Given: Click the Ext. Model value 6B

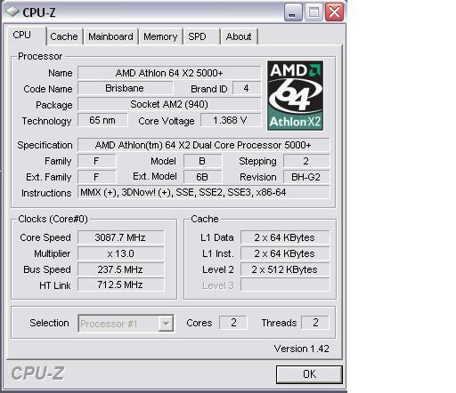Looking at the screenshot, I should (202, 177).
